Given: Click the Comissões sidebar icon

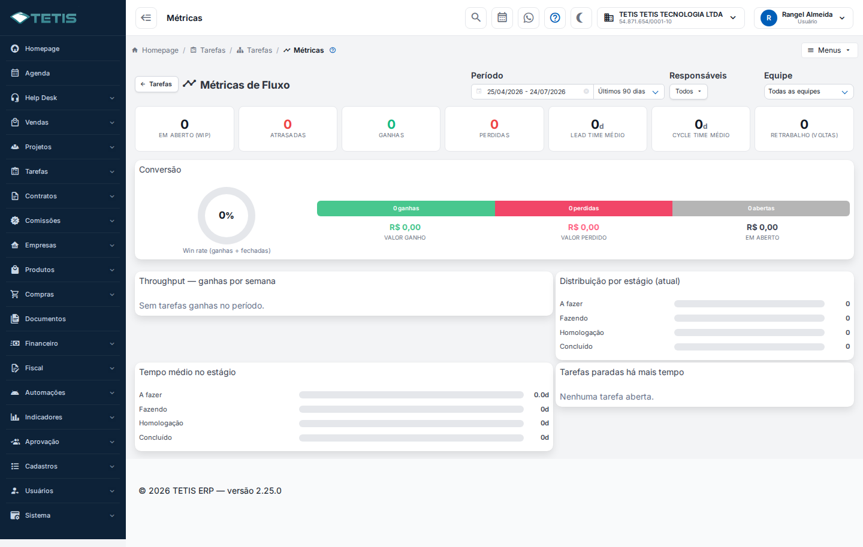Looking at the screenshot, I should coord(15,220).
